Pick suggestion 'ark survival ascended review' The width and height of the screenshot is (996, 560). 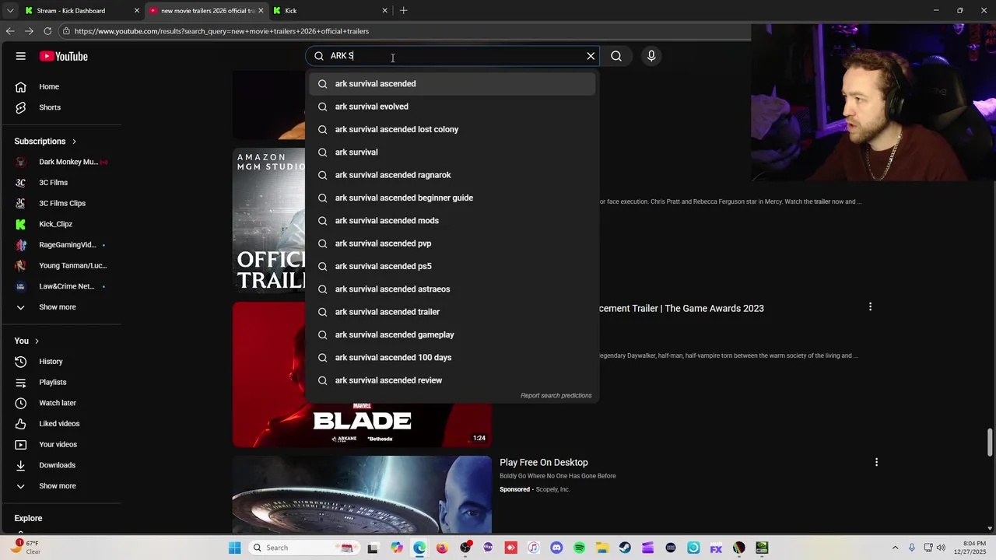[x=452, y=380]
